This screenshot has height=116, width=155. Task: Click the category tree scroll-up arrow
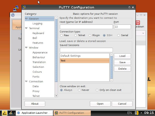pos(56,18)
